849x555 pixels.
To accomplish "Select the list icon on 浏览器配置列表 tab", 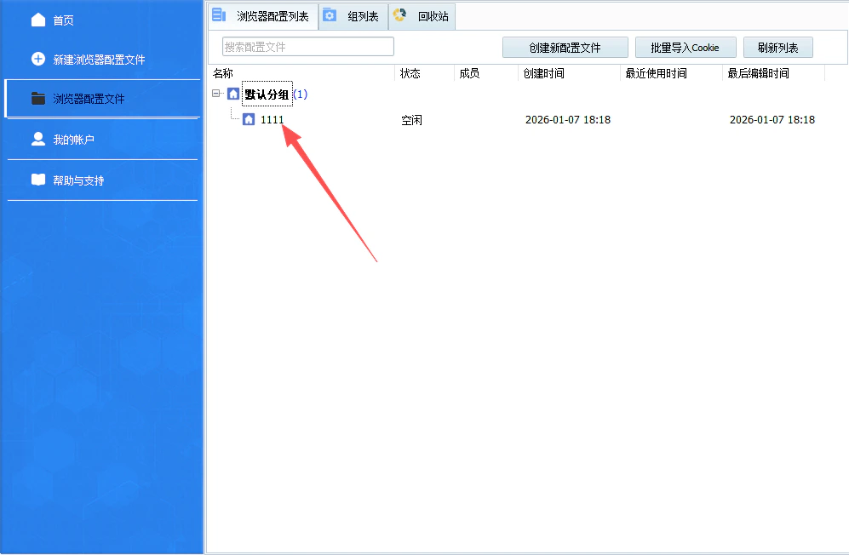I will (220, 14).
